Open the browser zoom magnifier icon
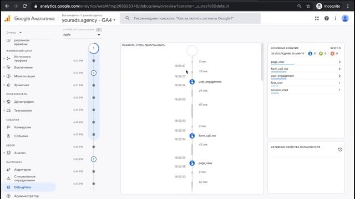Viewport: 355px width, 199px height. tap(299, 6)
